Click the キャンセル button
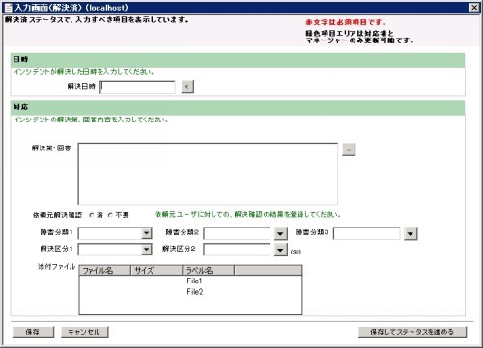The image size is (483, 348). pyautogui.click(x=84, y=332)
